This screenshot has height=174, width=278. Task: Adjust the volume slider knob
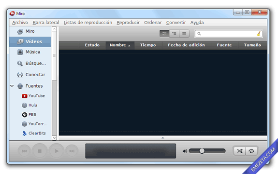[202, 151]
